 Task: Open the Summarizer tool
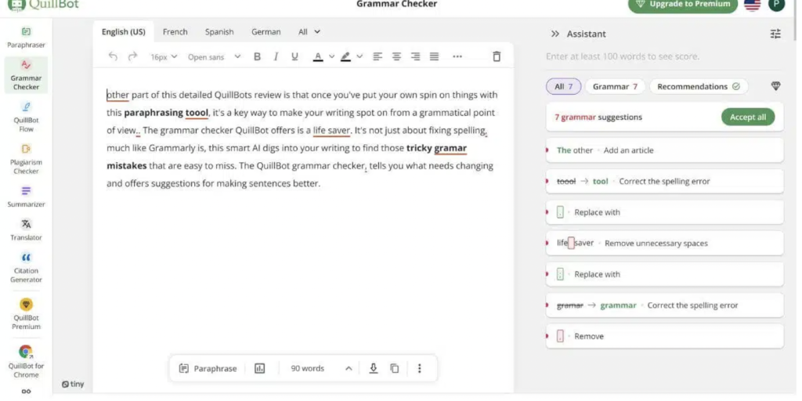(x=26, y=197)
